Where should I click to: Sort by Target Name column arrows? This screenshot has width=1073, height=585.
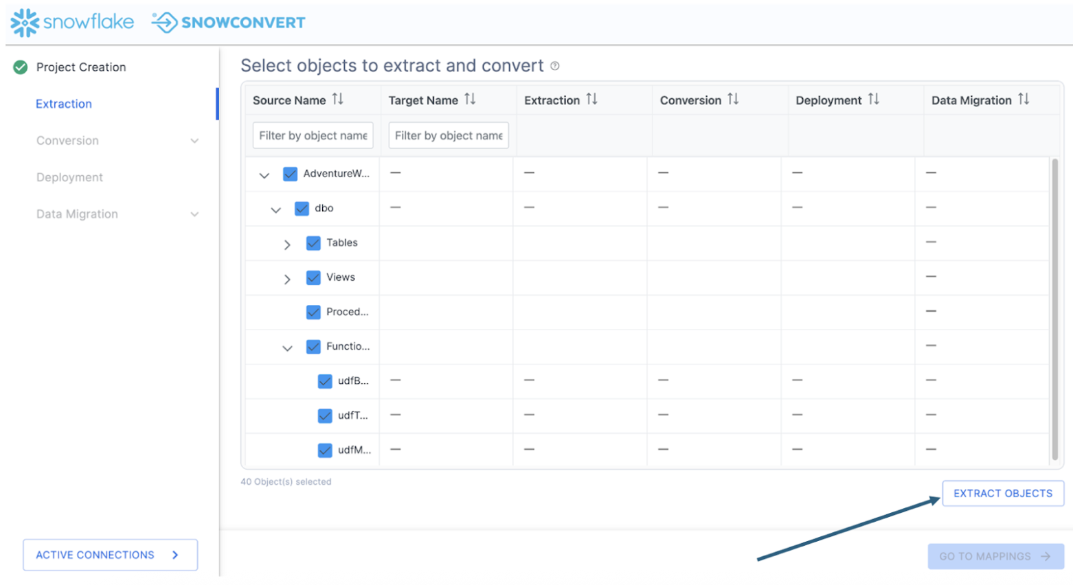tap(470, 100)
